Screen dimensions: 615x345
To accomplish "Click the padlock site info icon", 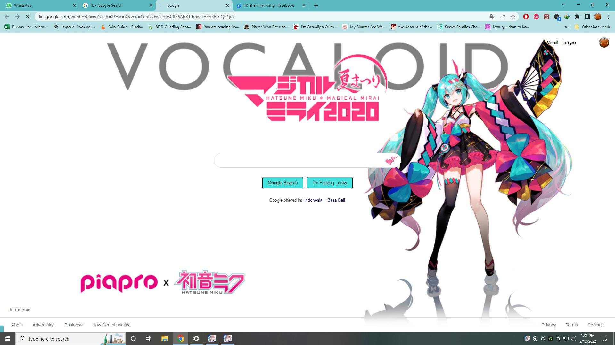I will (x=40, y=17).
